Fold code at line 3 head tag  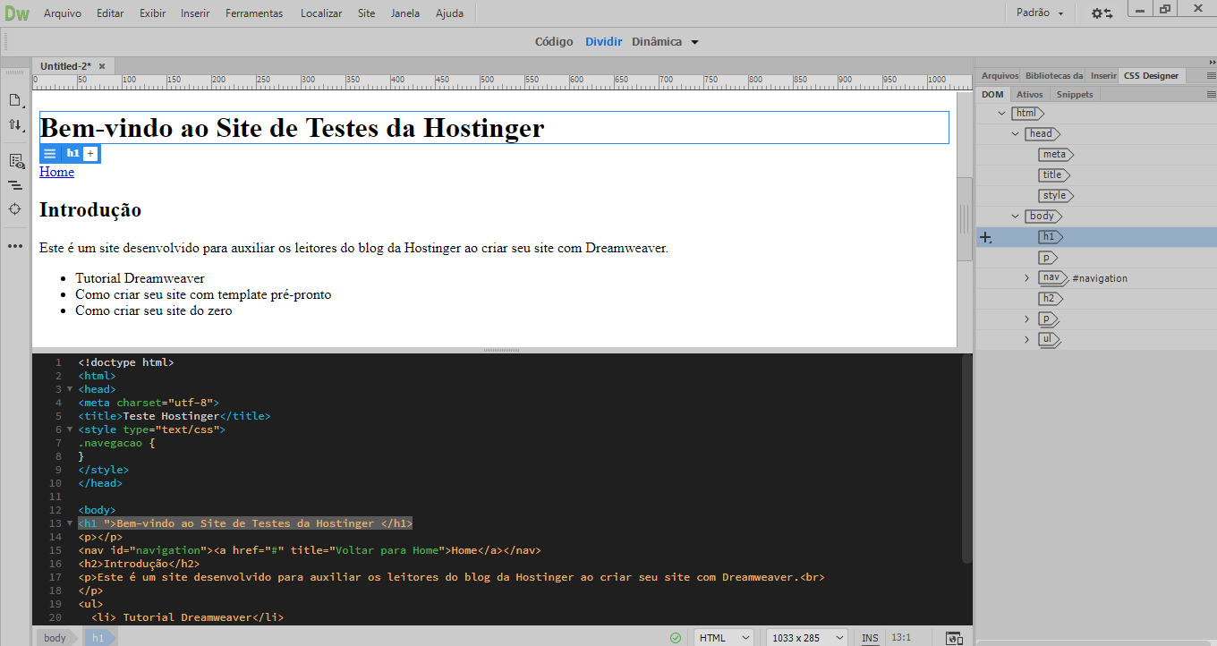click(x=70, y=389)
